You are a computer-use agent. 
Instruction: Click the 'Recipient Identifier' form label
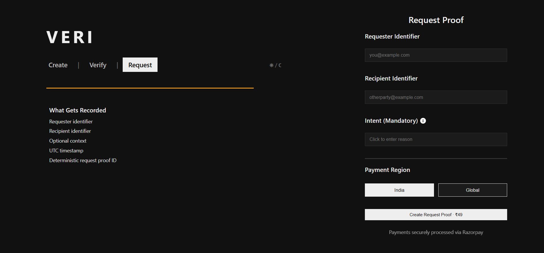coord(391,78)
